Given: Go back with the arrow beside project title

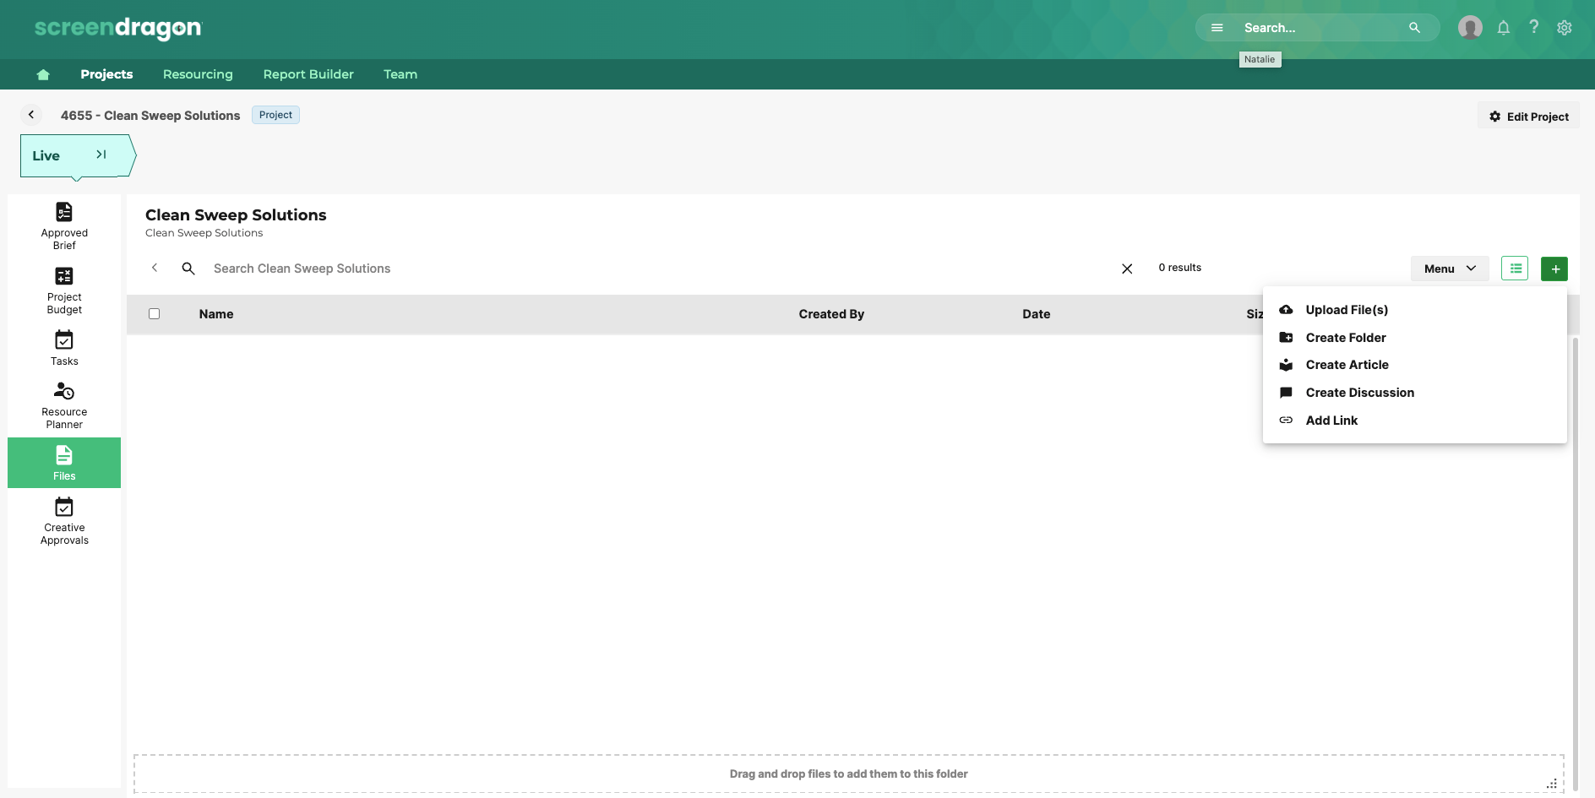Looking at the screenshot, I should 31,115.
